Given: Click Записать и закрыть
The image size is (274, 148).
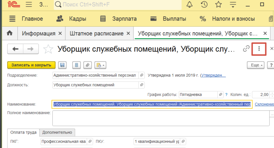Looking at the screenshot, I should [x=31, y=65].
